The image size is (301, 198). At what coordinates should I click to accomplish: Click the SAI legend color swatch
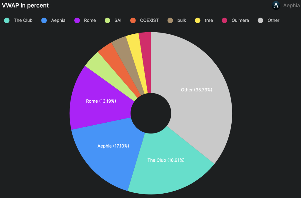click(x=107, y=21)
